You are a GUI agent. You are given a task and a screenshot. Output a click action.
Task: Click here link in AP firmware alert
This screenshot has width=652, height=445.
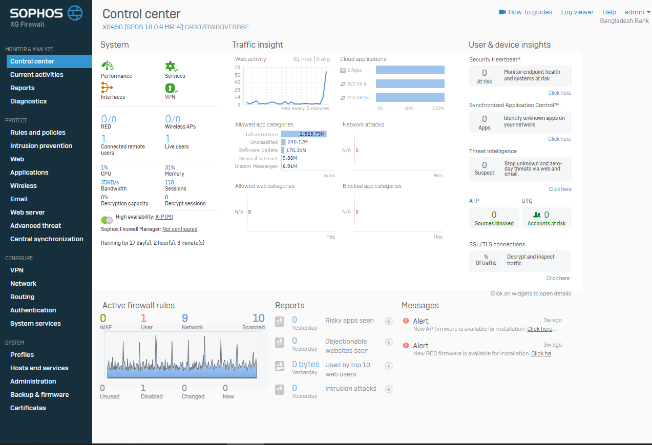coord(540,329)
